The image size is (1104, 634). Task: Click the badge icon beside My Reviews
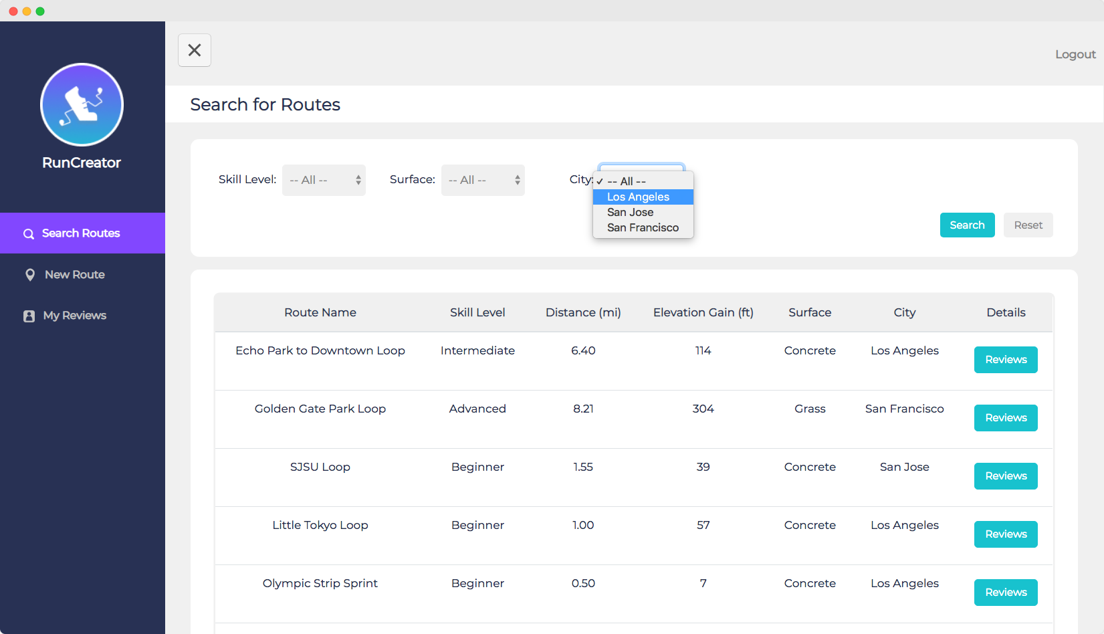coord(29,316)
